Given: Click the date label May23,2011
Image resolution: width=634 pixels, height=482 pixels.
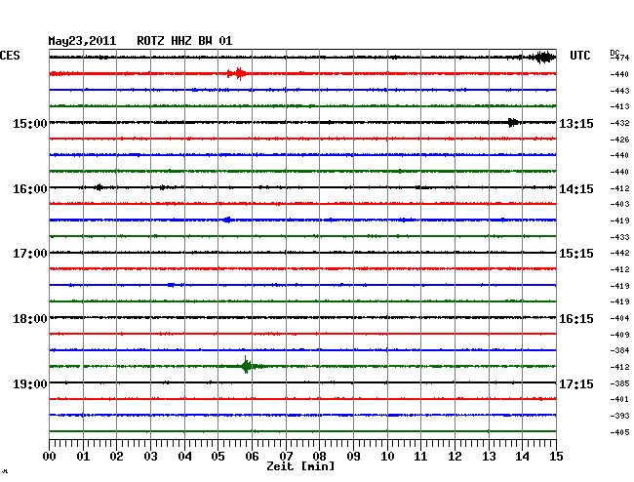Looking at the screenshot, I should (82, 41).
